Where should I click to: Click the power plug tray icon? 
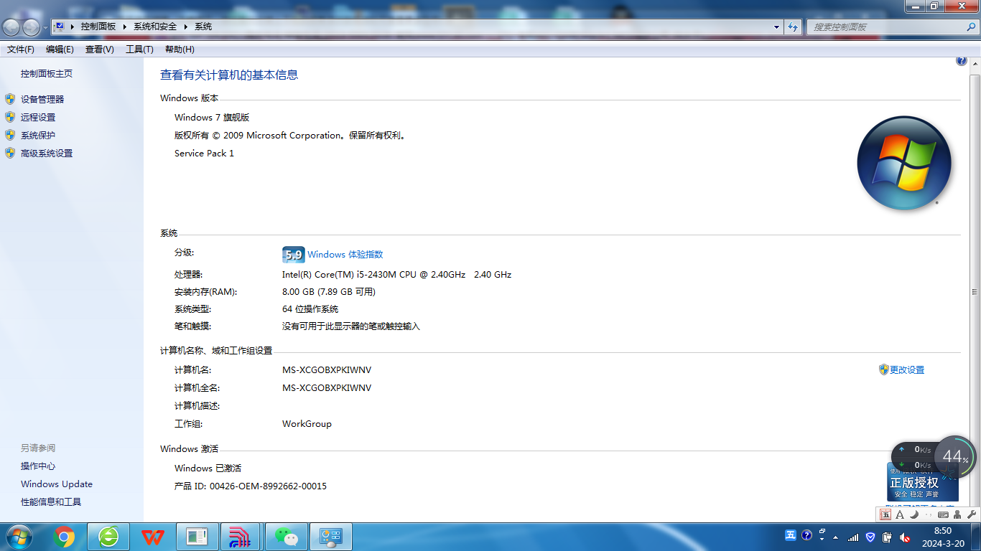[888, 537]
